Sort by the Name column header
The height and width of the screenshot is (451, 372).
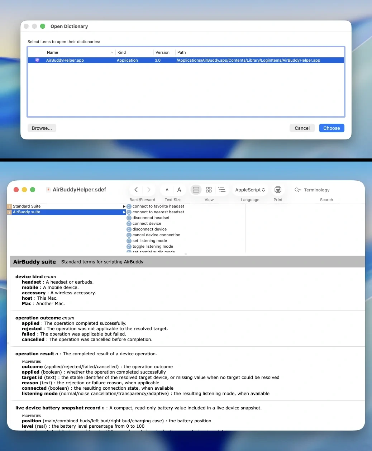(x=80, y=52)
